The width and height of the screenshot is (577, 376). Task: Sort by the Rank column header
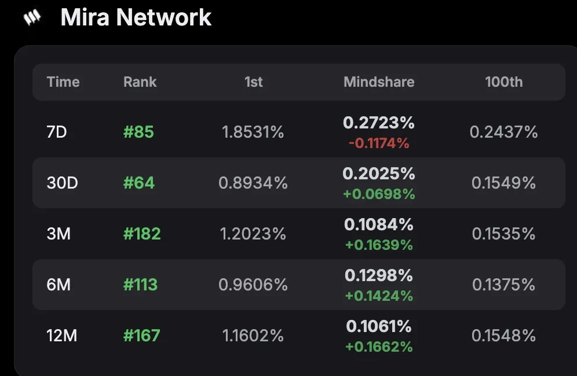point(140,82)
